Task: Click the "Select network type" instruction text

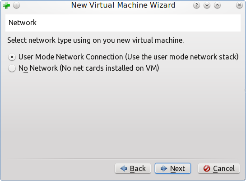Action: [95, 41]
